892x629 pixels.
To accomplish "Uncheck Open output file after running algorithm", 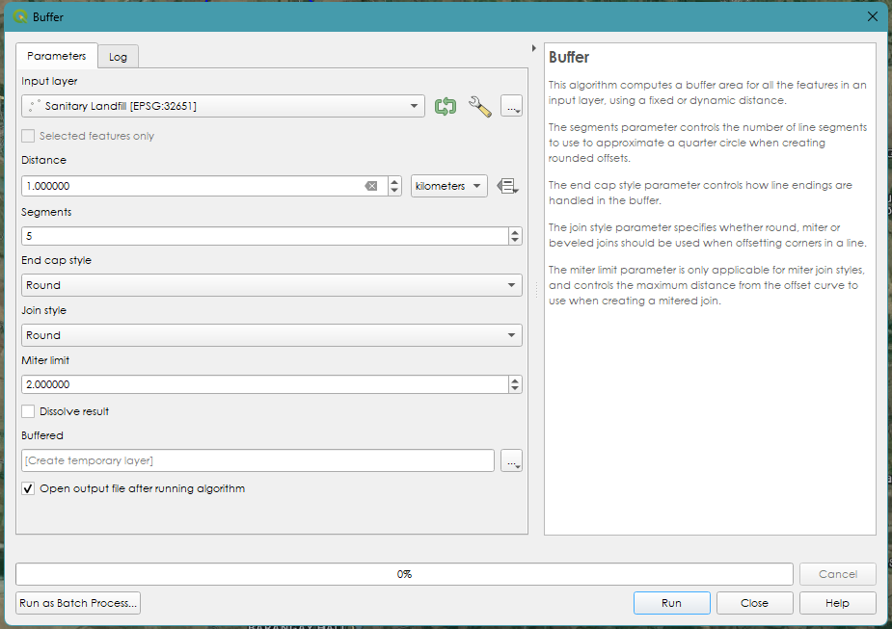I will click(28, 488).
